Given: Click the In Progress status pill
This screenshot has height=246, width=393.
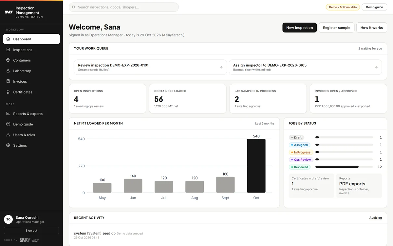Looking at the screenshot, I should pyautogui.click(x=301, y=152).
